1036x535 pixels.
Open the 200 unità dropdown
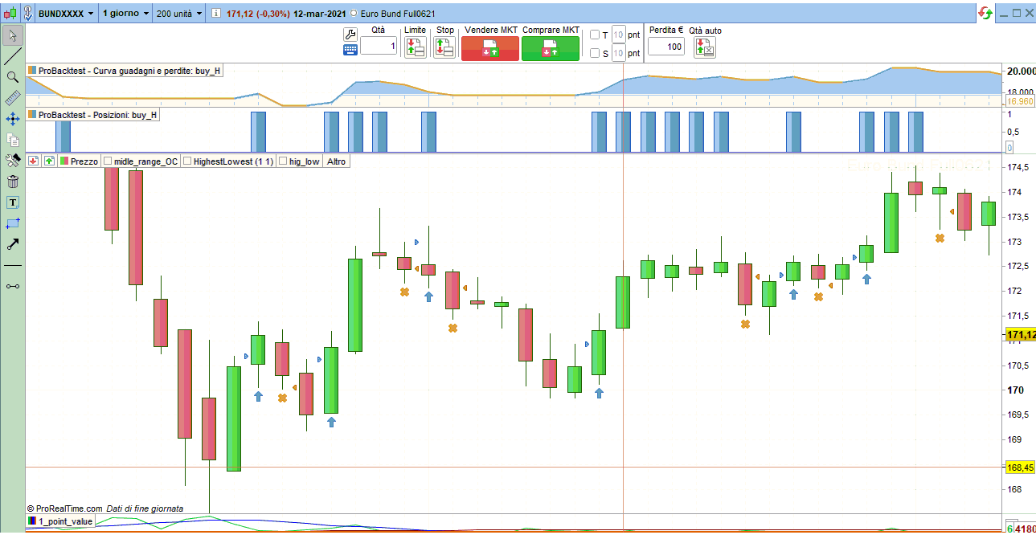pyautogui.click(x=179, y=14)
